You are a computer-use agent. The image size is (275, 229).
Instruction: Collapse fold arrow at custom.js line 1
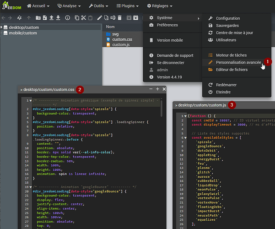coord(185,116)
